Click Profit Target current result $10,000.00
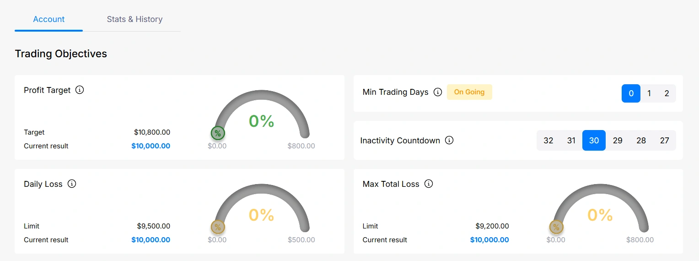Image resolution: width=699 pixels, height=261 pixels. (151, 146)
